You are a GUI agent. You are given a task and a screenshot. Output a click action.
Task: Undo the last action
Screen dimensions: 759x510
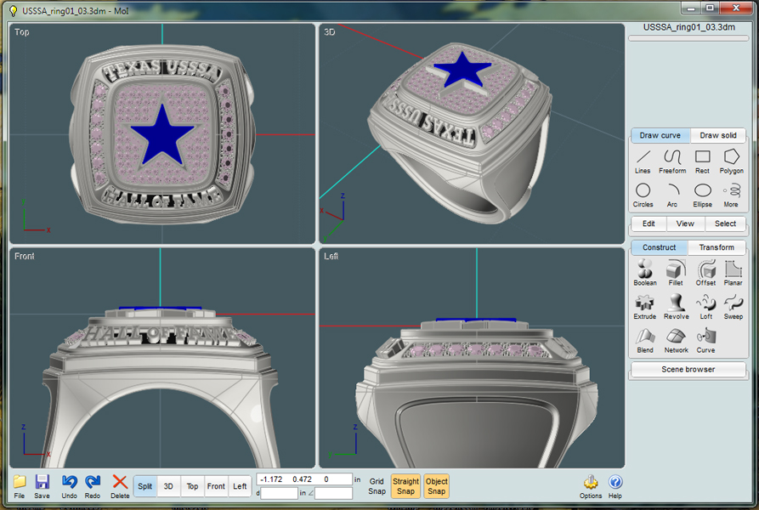(x=69, y=486)
